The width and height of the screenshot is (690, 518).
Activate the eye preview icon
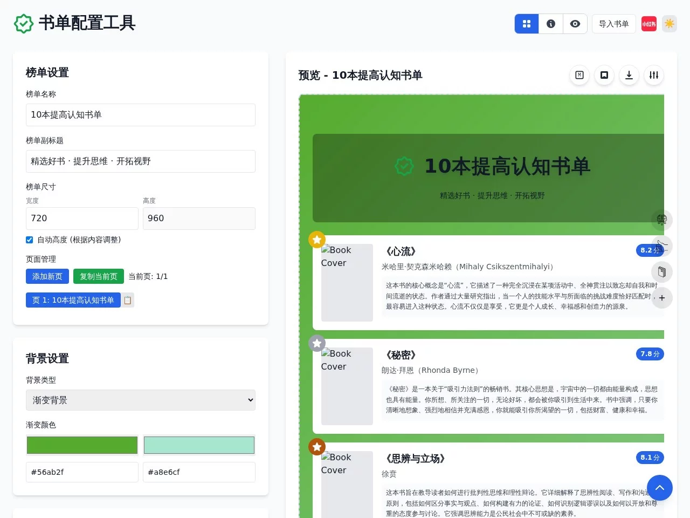point(575,24)
